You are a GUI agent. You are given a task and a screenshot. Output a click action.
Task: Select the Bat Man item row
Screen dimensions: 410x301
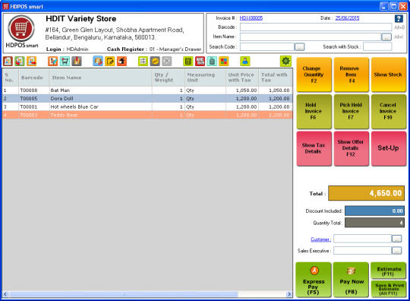tap(147, 90)
